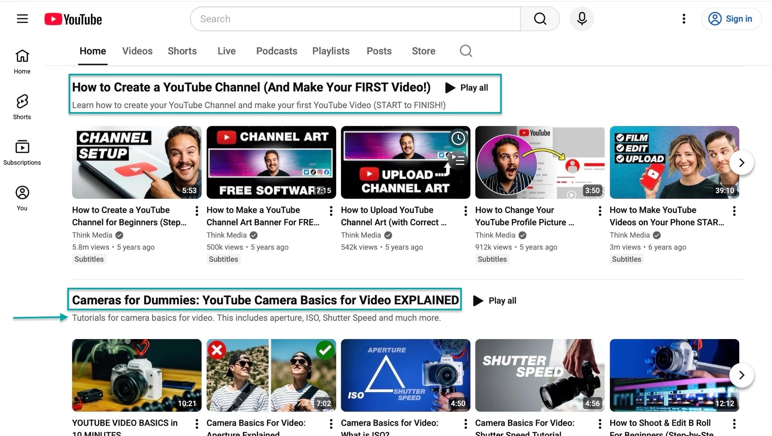Open the APERTURE ISO triangle thumbnail
This screenshot has height=436, width=772.
click(406, 375)
